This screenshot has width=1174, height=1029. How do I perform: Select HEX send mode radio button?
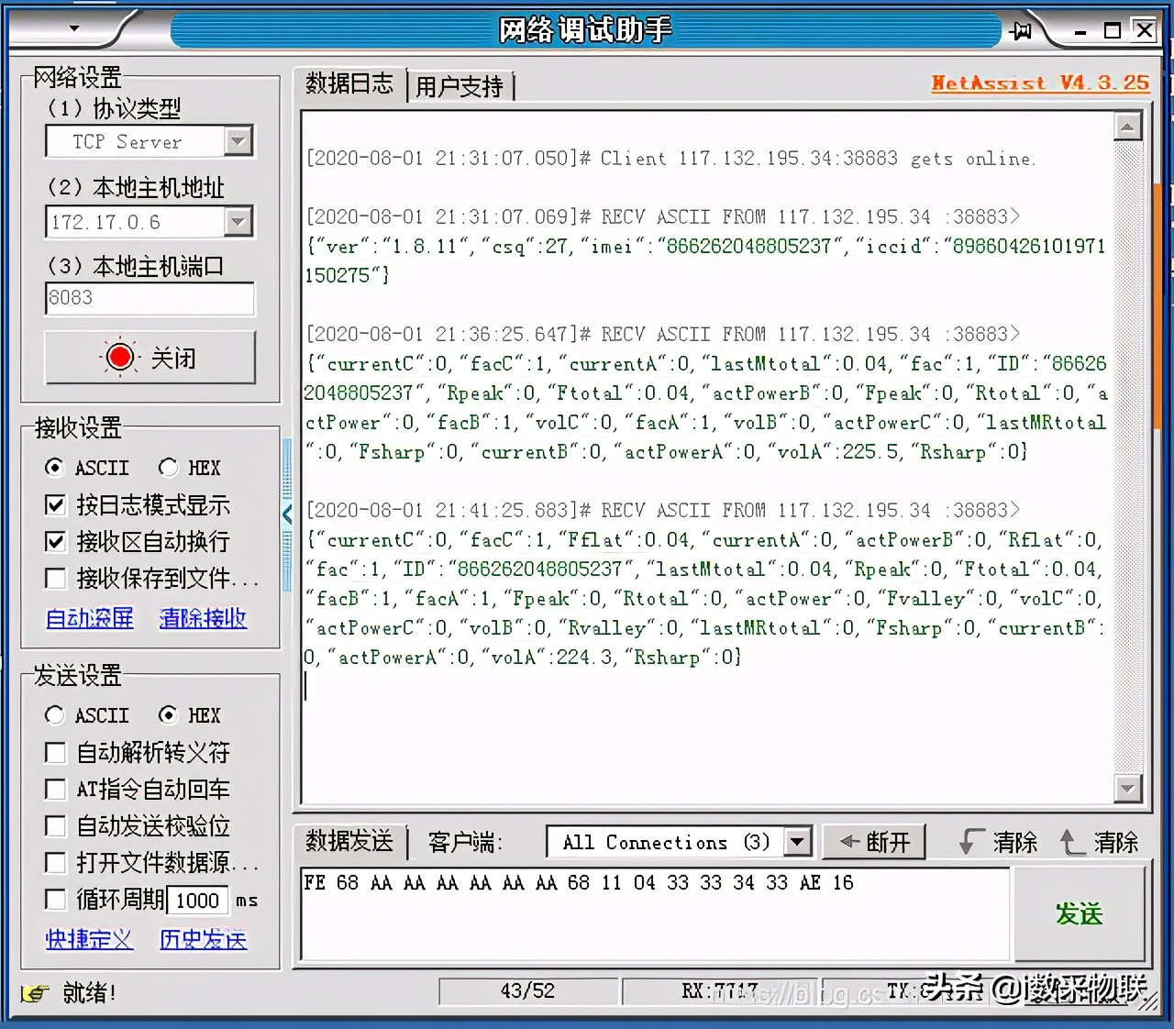(x=168, y=715)
